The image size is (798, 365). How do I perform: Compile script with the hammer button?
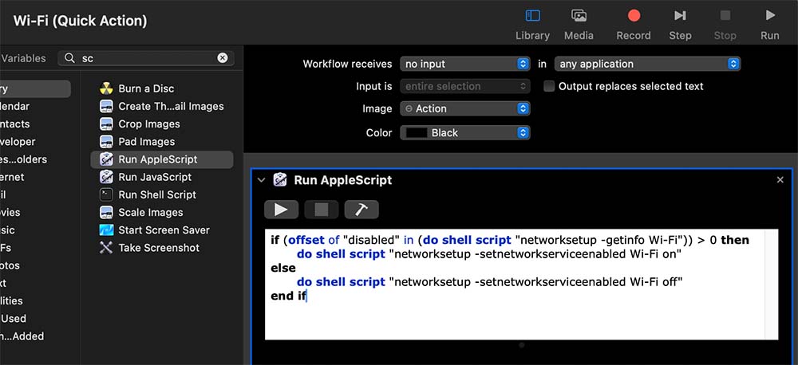point(361,210)
